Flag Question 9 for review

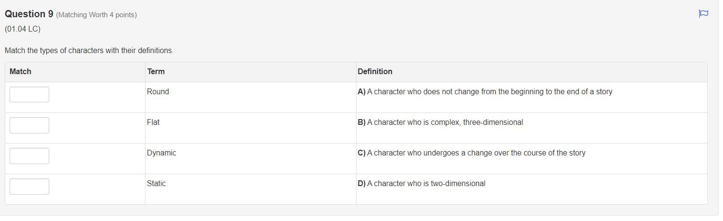[x=703, y=14]
